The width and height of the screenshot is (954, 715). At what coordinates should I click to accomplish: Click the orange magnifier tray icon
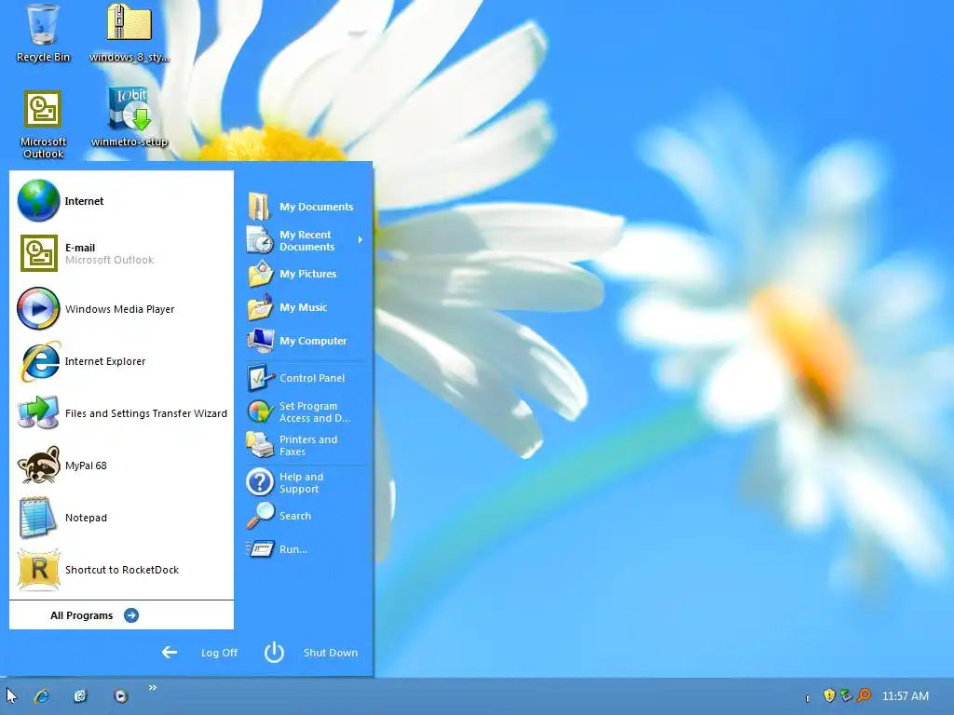click(x=864, y=695)
